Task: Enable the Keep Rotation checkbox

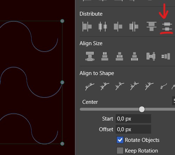Action: tap(120, 150)
